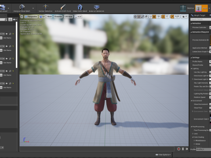The height and width of the screenshot is (158, 211).
Task: Select the translate gizmo in viewport toolbar
Action: (x=135, y=17)
